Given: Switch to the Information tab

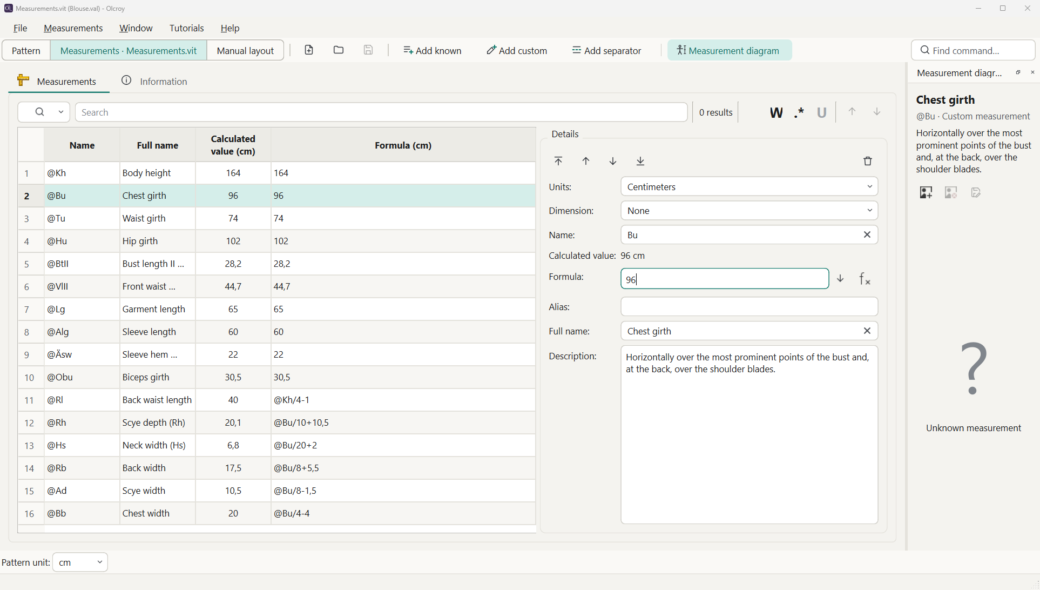Looking at the screenshot, I should click(154, 81).
